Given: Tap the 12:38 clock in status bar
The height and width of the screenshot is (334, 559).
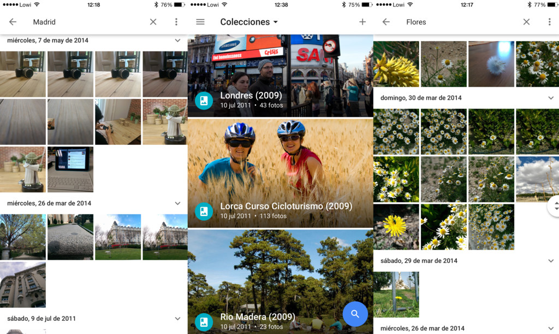Looking at the screenshot, I should coord(281,4).
